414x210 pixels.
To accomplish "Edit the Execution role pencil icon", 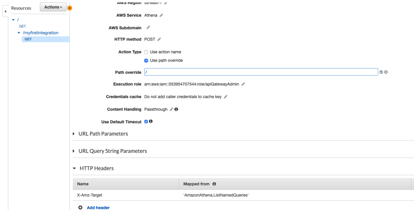I will pos(243,84).
